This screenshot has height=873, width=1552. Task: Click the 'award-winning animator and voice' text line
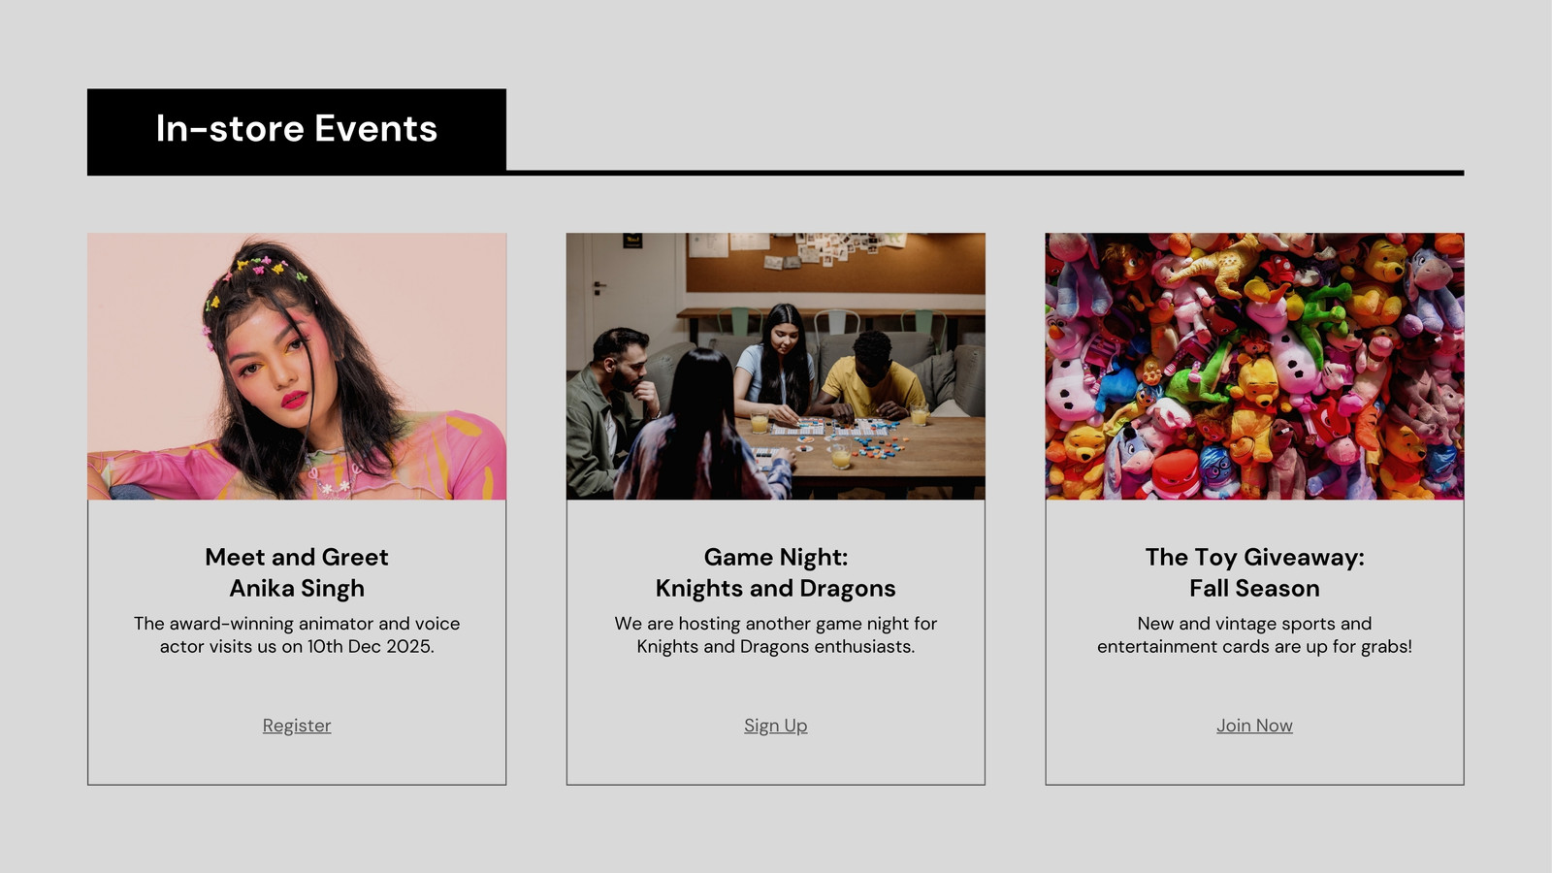(297, 624)
